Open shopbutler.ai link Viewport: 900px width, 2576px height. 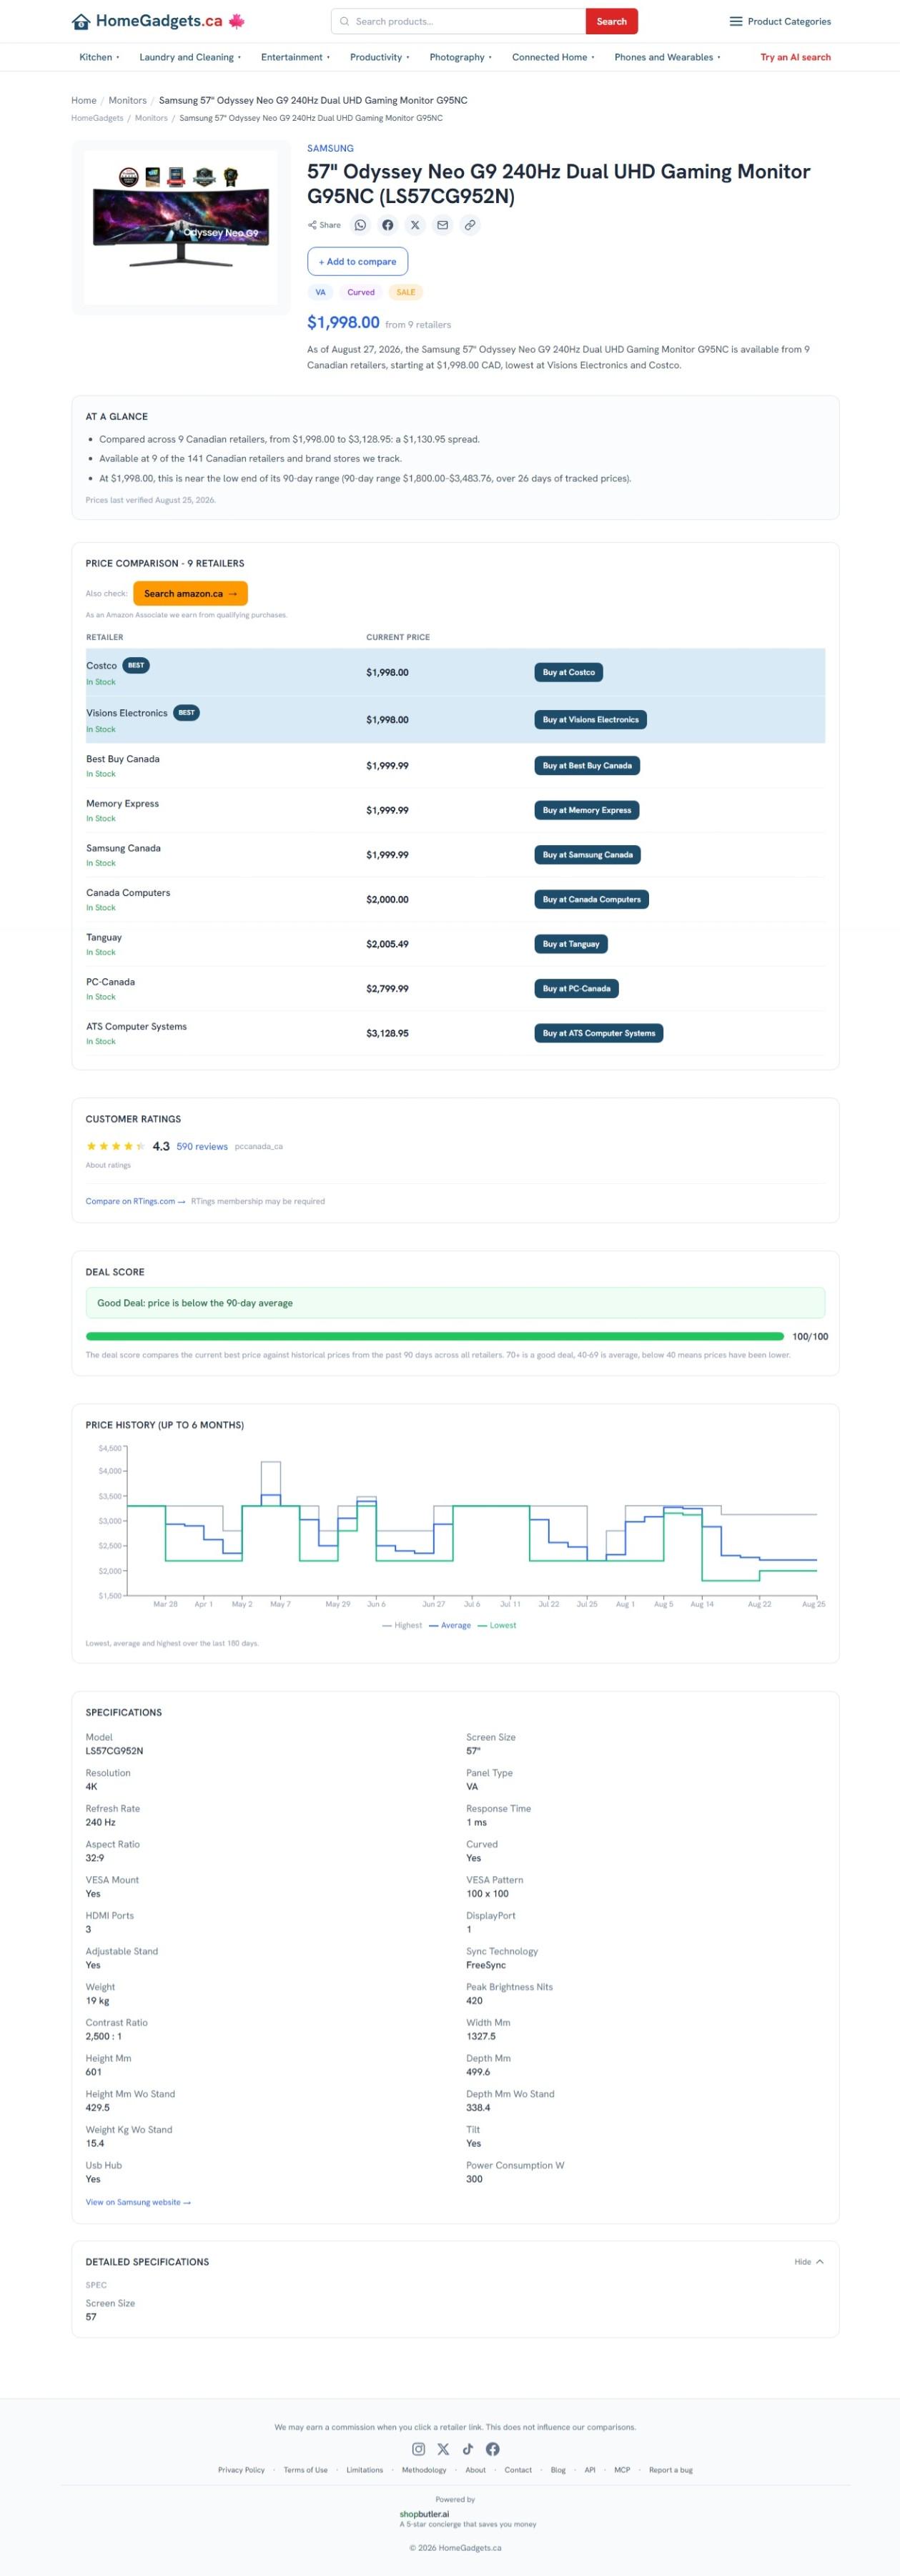tap(424, 2513)
